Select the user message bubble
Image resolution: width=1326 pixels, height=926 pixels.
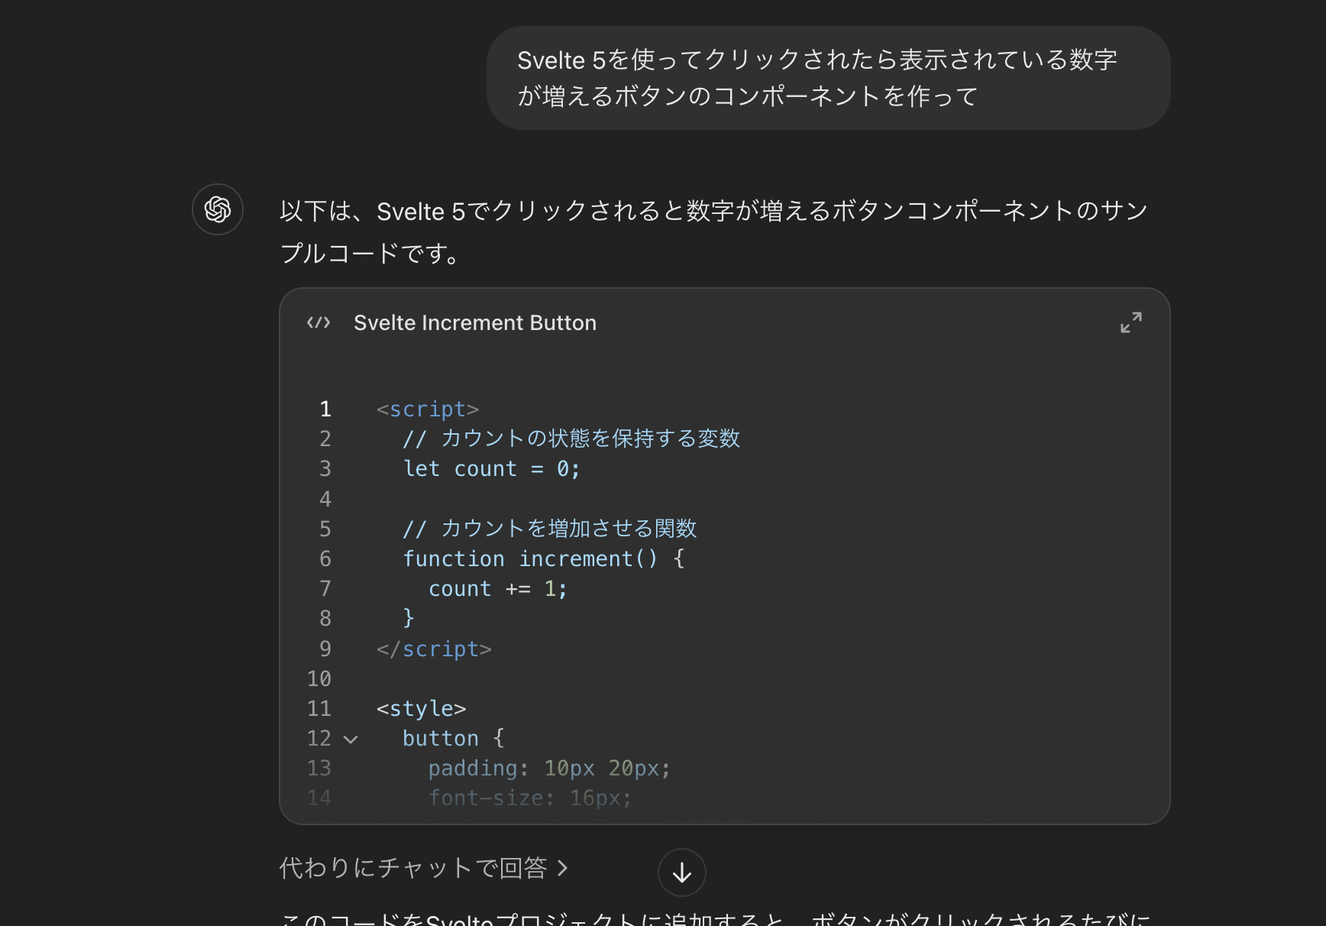click(x=828, y=77)
